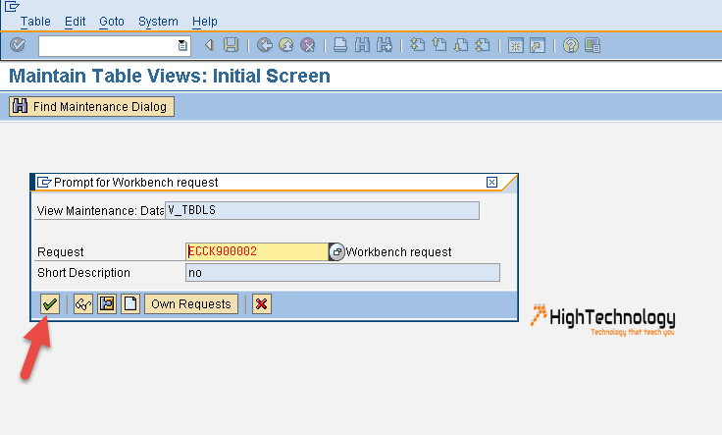The height and width of the screenshot is (435, 722).
Task: Cancel the dialog with the red X button
Action: (x=262, y=303)
